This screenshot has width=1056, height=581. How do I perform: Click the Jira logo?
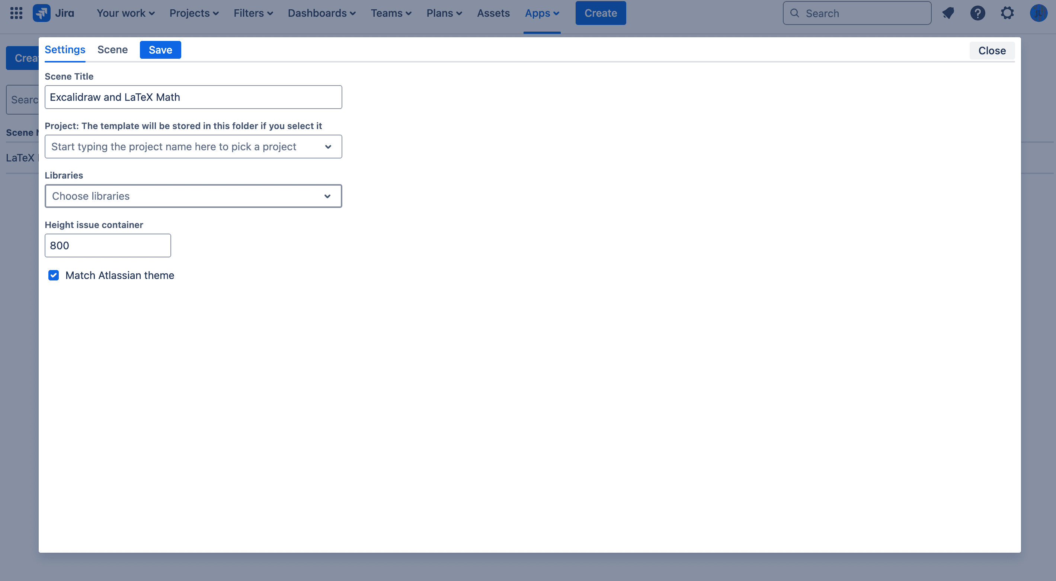pyautogui.click(x=54, y=13)
